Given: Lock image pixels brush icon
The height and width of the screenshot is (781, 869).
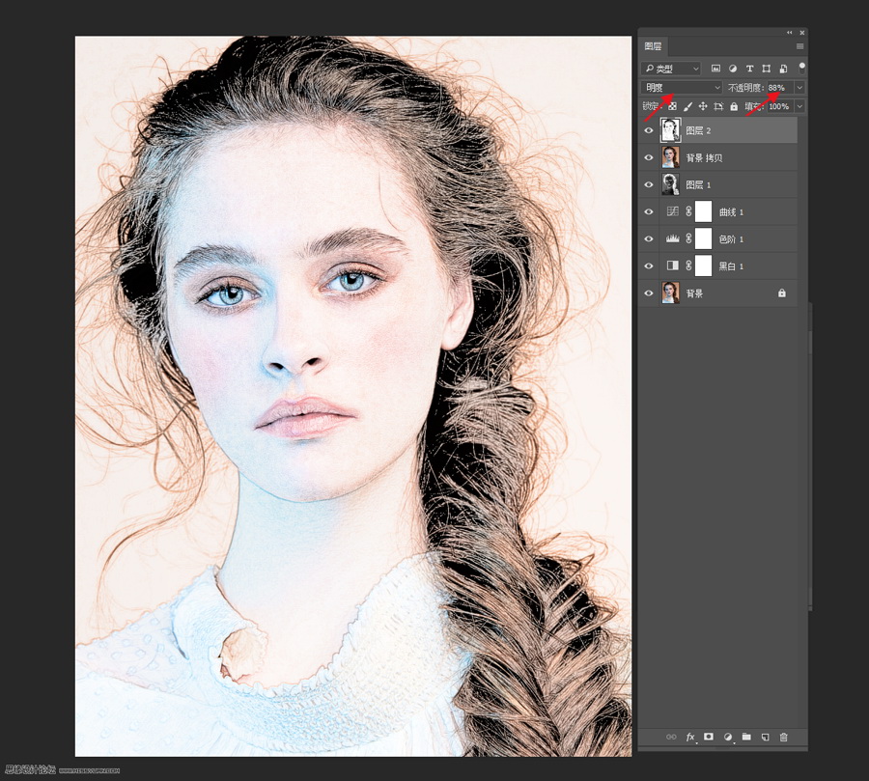Looking at the screenshot, I should click(x=687, y=106).
